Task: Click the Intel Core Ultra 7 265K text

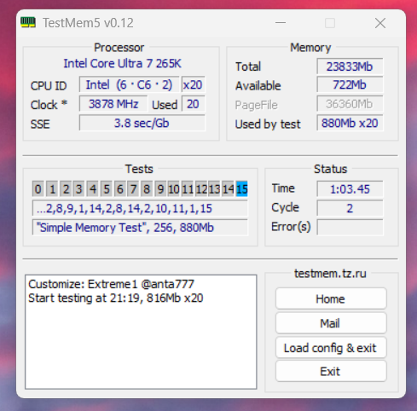Action: click(x=122, y=63)
